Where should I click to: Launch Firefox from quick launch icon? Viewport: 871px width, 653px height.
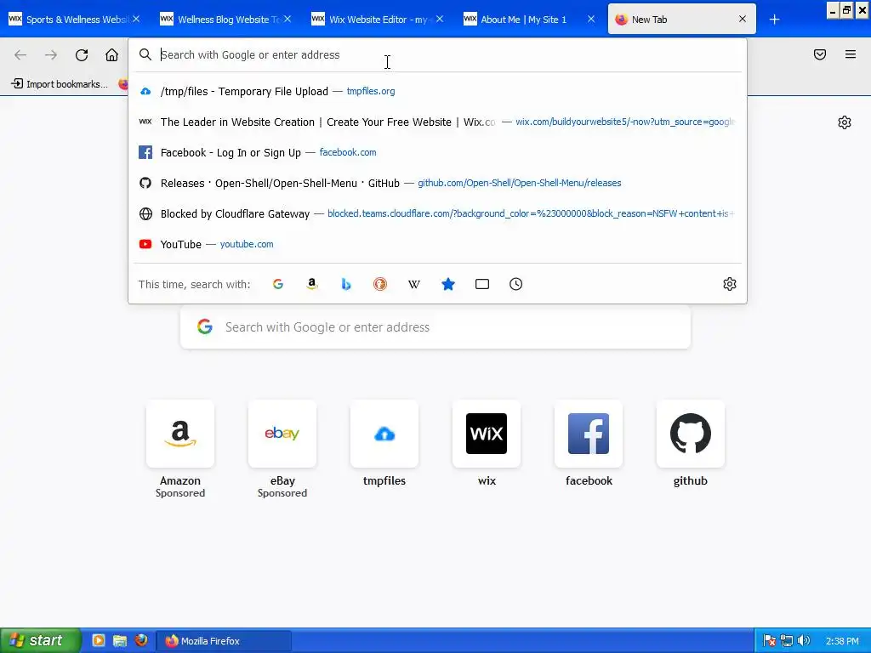pos(141,640)
